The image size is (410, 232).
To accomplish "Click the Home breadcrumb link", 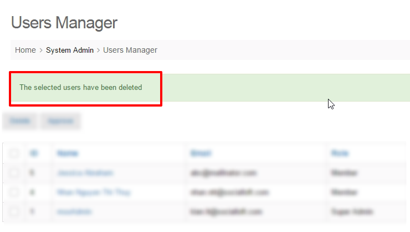I will tap(25, 50).
